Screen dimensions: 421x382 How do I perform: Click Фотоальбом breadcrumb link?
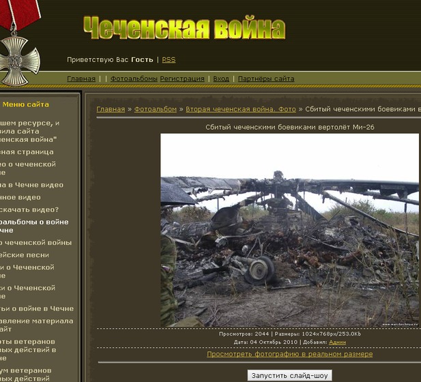[x=156, y=109]
